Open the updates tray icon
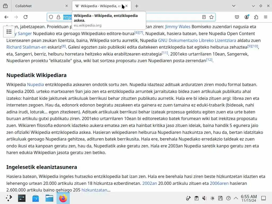Screen dimensions: 272x204 [x=228, y=198]
